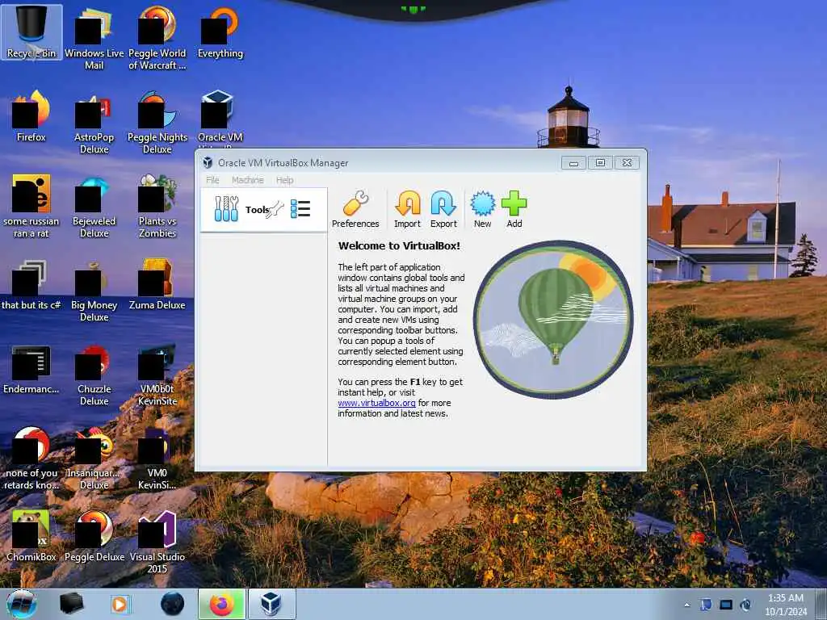The image size is (827, 620).
Task: Click the Action Center flag tray icon
Action: coord(706,605)
